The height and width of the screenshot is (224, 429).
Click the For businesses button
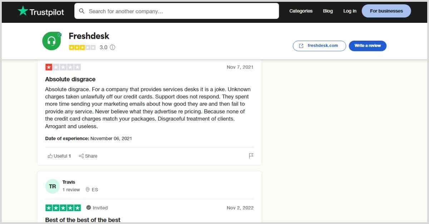(386, 11)
